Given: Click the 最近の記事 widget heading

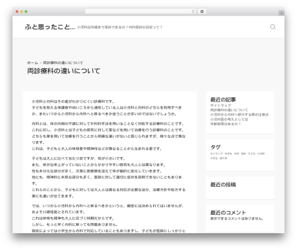Looking at the screenshot, I should click(x=223, y=100).
